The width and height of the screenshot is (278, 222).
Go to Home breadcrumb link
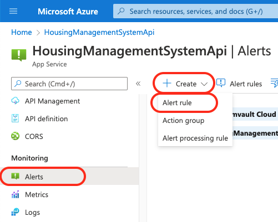(22, 32)
